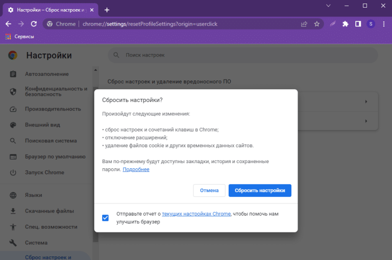392x260 pixels.
Task: Click the shield icon for Конфиденциальность
Action: tap(13, 92)
